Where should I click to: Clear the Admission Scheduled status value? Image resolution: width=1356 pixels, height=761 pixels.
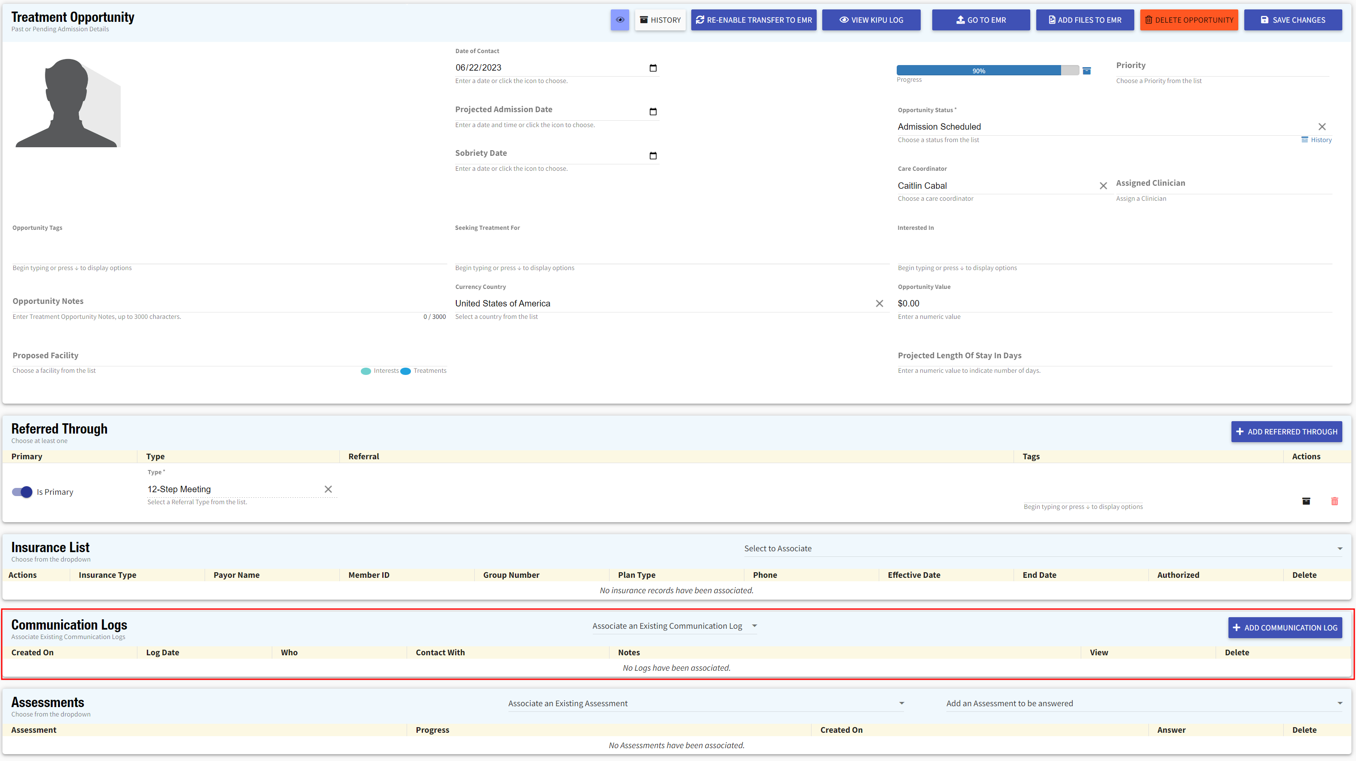1321,127
